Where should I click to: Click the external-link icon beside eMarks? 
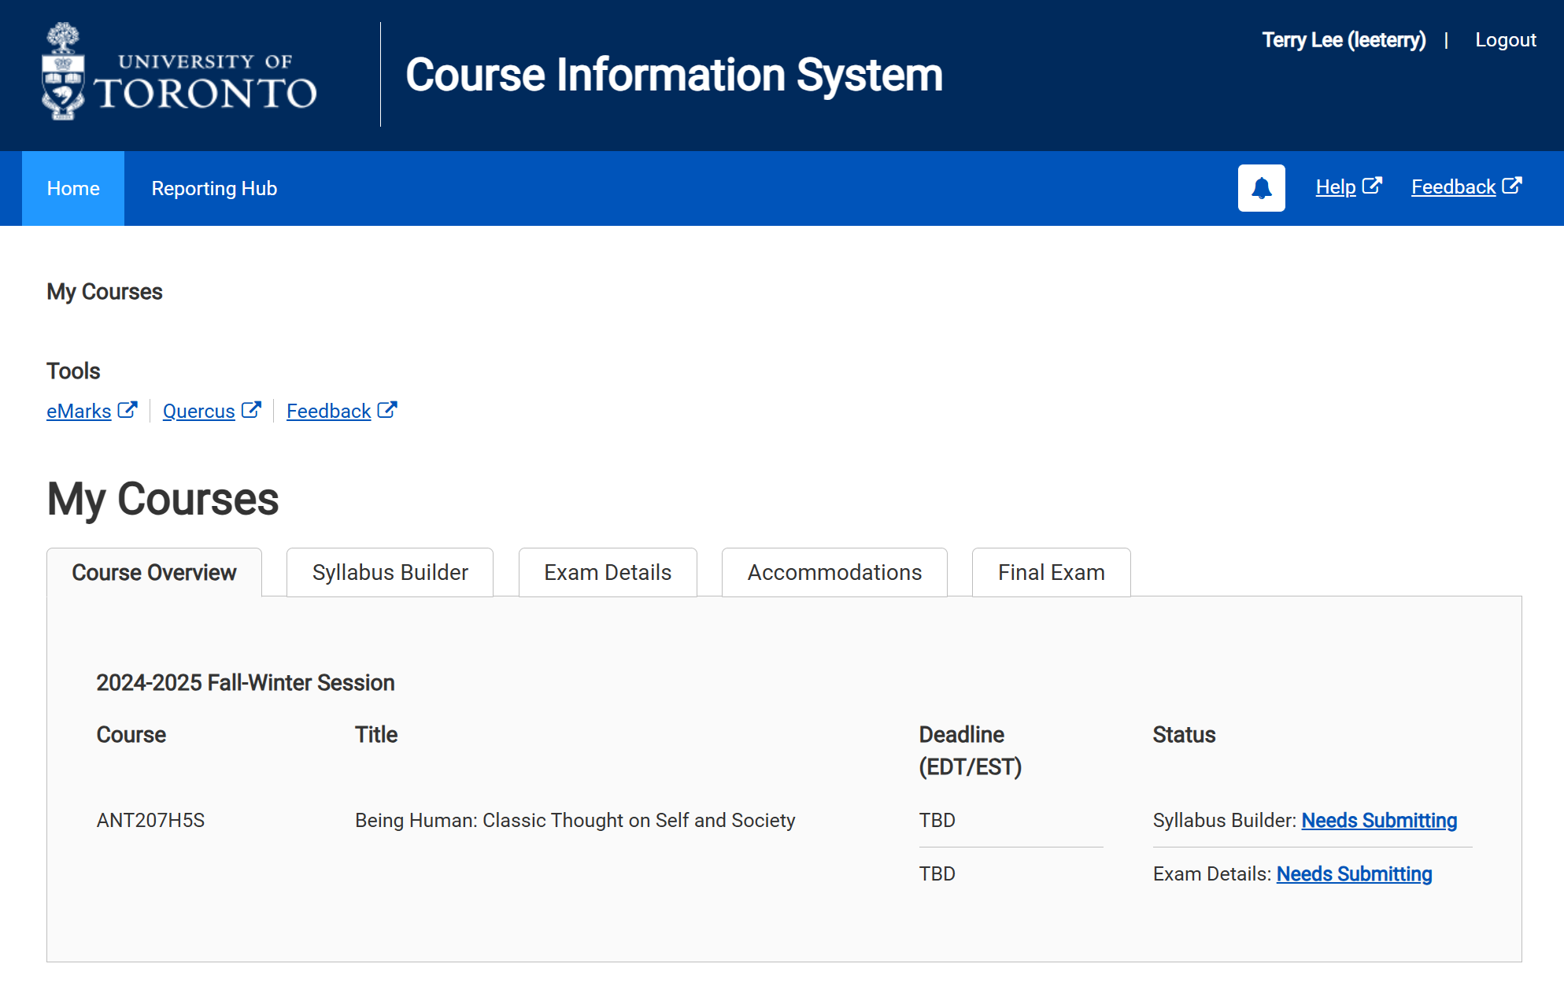tap(128, 409)
